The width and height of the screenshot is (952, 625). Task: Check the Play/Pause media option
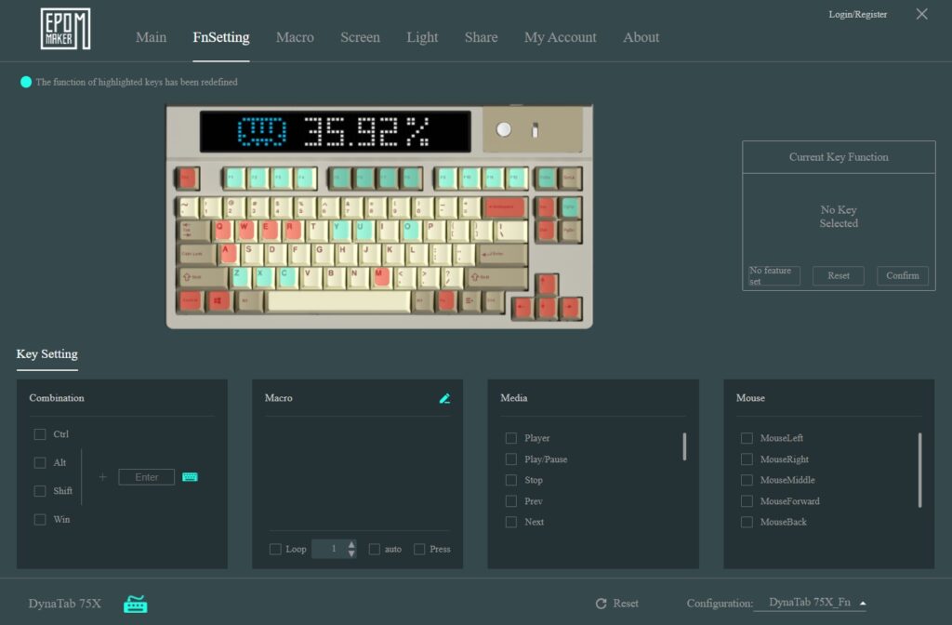click(x=511, y=459)
